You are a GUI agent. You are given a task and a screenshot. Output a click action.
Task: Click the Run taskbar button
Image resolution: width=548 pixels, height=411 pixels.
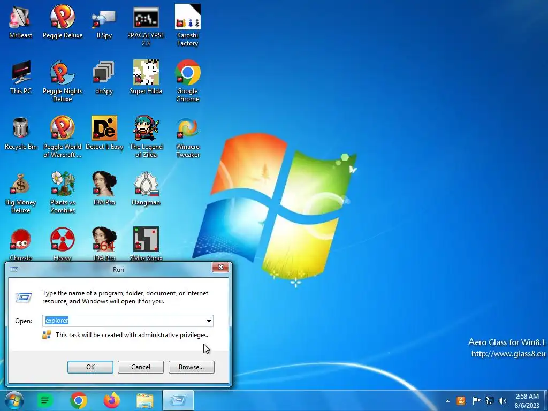[x=178, y=400]
